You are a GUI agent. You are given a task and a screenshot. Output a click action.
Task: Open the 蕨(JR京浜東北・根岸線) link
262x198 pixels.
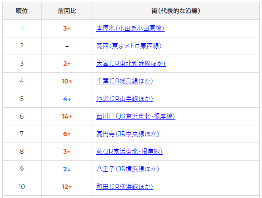click(x=130, y=152)
